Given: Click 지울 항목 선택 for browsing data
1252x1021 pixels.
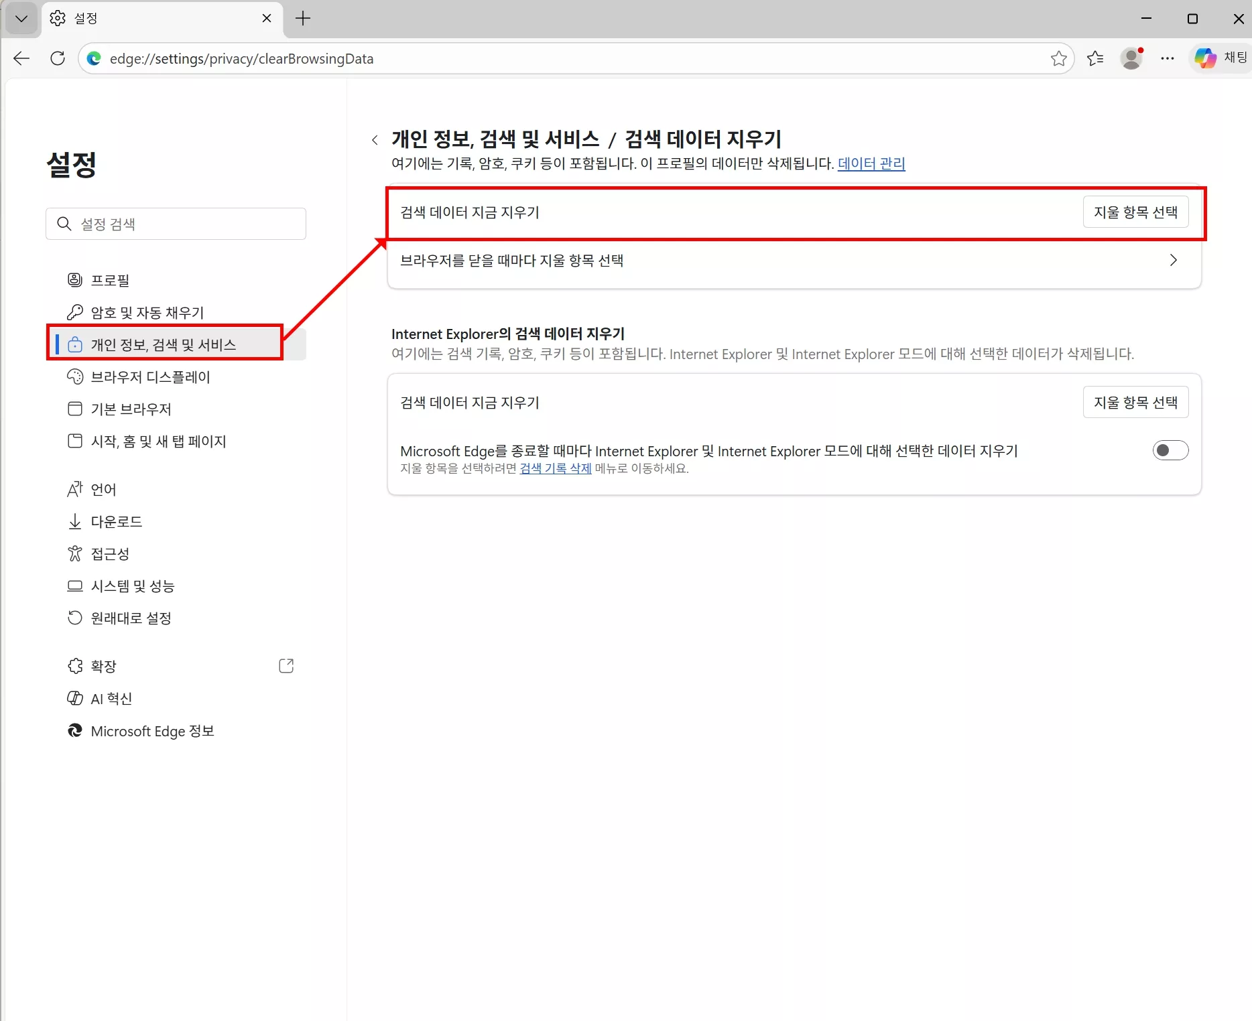Looking at the screenshot, I should coord(1135,212).
